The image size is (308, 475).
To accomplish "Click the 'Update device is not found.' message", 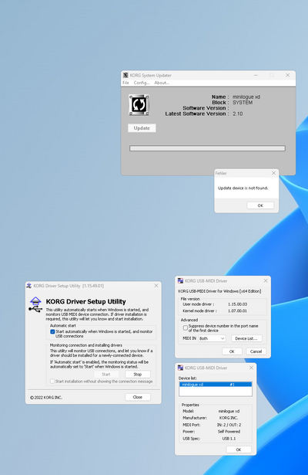I will pos(243,188).
